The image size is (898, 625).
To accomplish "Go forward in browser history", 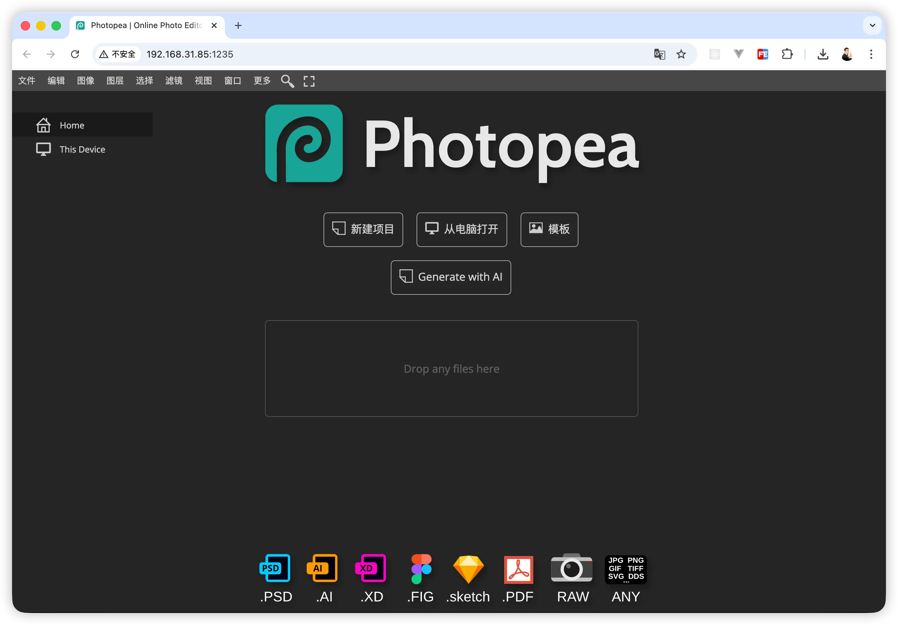I will [x=51, y=54].
